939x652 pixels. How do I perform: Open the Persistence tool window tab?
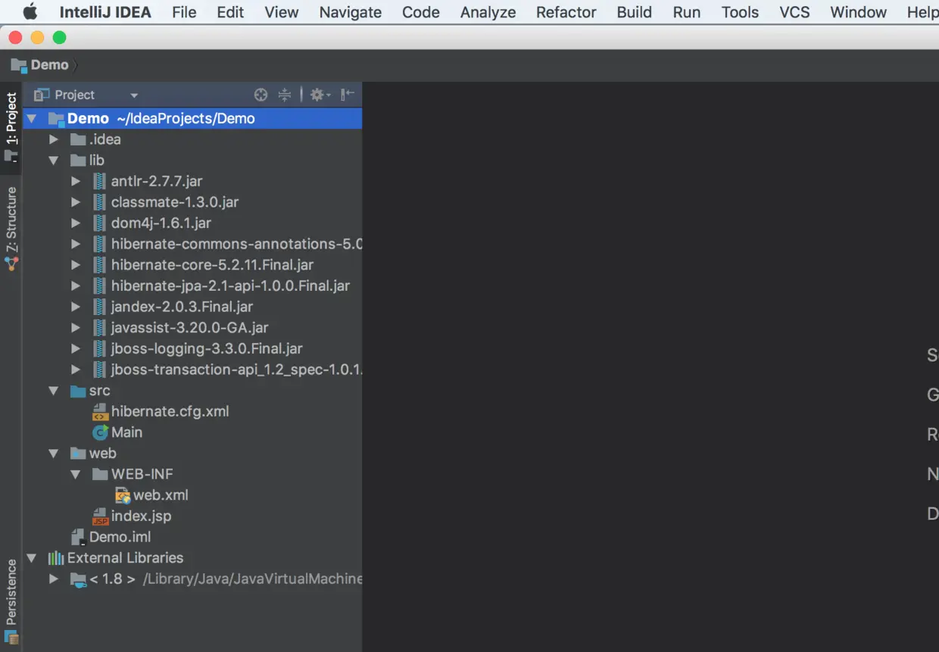(x=11, y=602)
